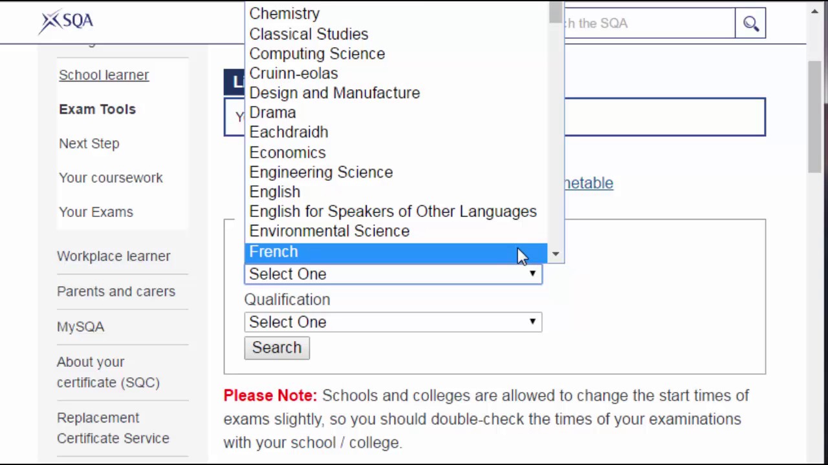The width and height of the screenshot is (828, 465).
Task: Open Replacement Certificate Service link
Action: tap(113, 428)
